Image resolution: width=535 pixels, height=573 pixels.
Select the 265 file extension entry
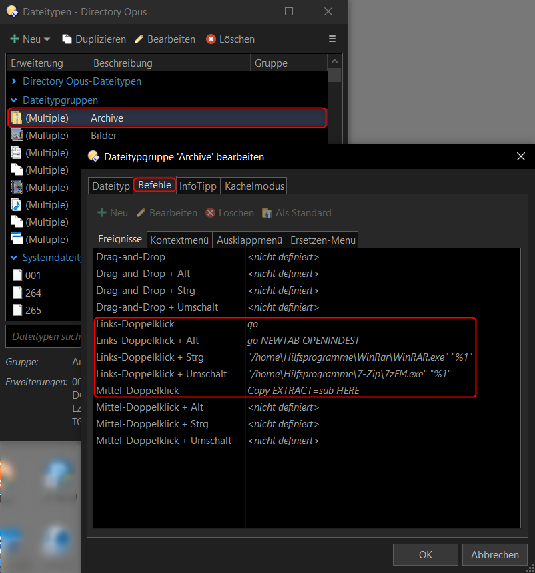coord(45,311)
